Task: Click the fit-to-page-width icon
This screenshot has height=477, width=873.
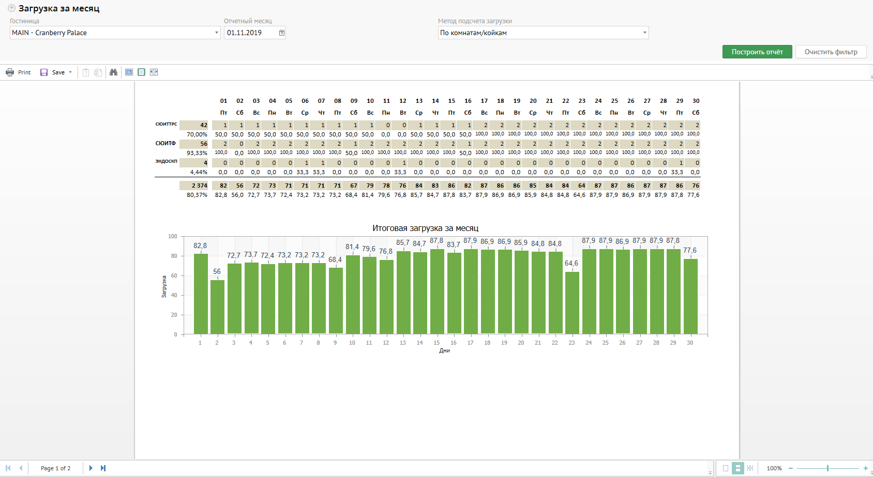Action: coord(154,72)
